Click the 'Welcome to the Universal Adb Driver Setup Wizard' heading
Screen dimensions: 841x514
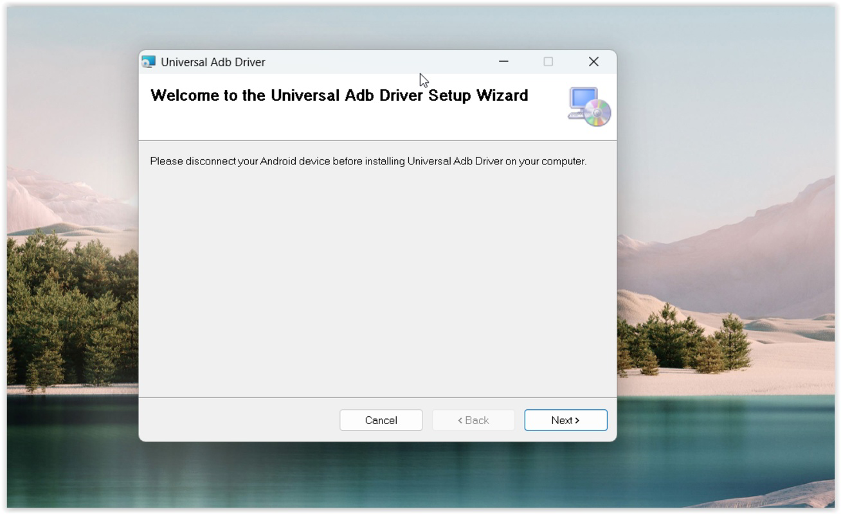pos(339,96)
